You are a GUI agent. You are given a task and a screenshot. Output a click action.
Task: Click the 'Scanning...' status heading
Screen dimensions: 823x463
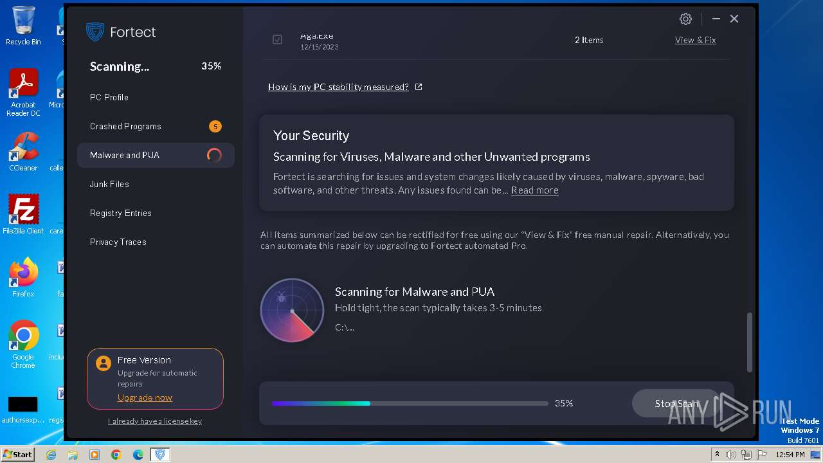(x=119, y=66)
